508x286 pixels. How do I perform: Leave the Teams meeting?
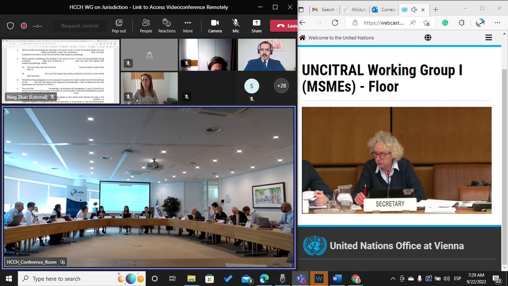[x=284, y=26]
